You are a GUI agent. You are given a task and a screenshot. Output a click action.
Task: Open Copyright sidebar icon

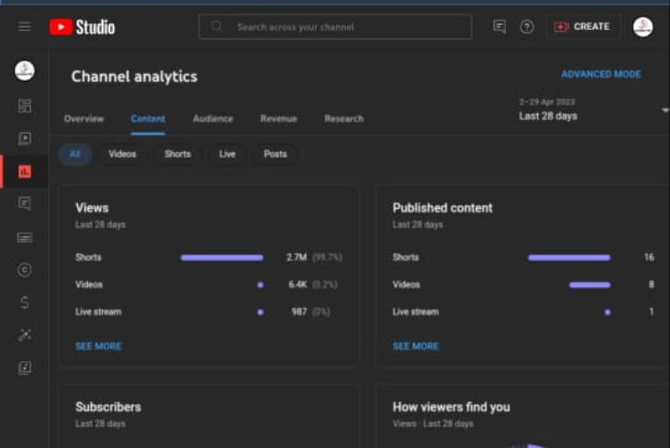pos(25,269)
